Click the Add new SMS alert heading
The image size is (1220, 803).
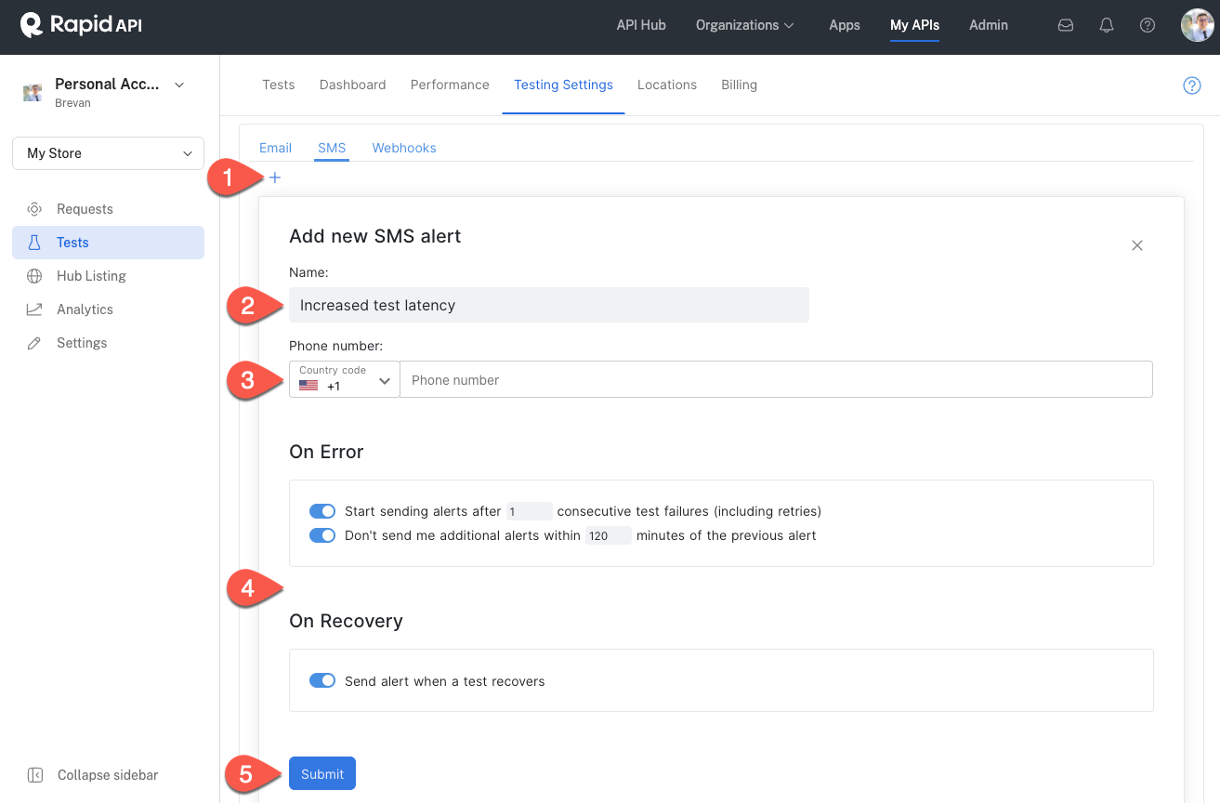click(375, 236)
